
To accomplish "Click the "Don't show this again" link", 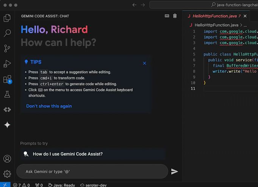I will tap(49, 106).
